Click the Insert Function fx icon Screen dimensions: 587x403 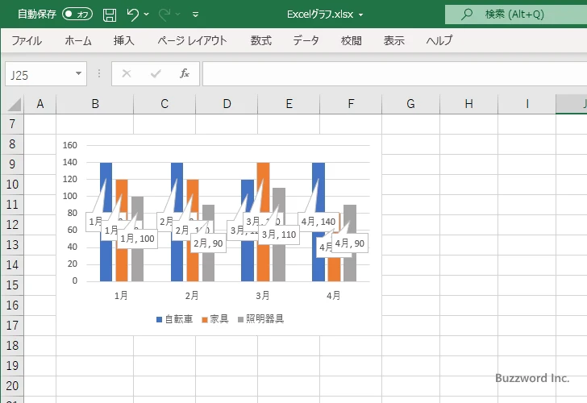tap(184, 73)
